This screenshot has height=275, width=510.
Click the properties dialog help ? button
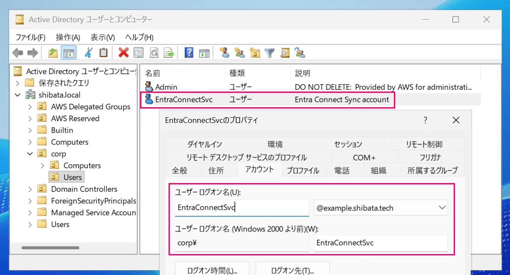[425, 120]
